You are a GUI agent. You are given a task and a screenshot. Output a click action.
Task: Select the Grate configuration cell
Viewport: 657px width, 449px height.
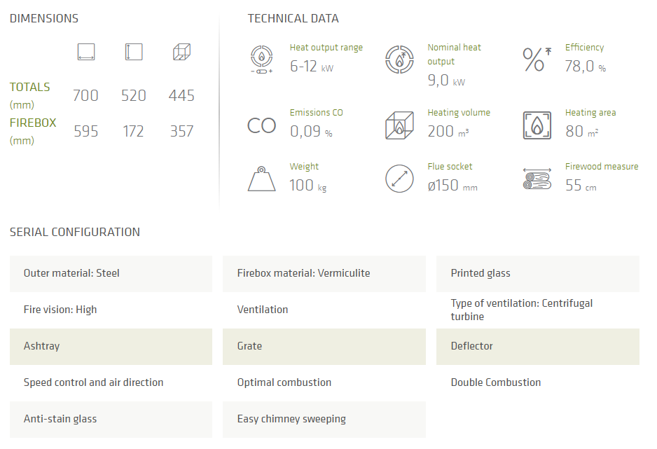(324, 346)
